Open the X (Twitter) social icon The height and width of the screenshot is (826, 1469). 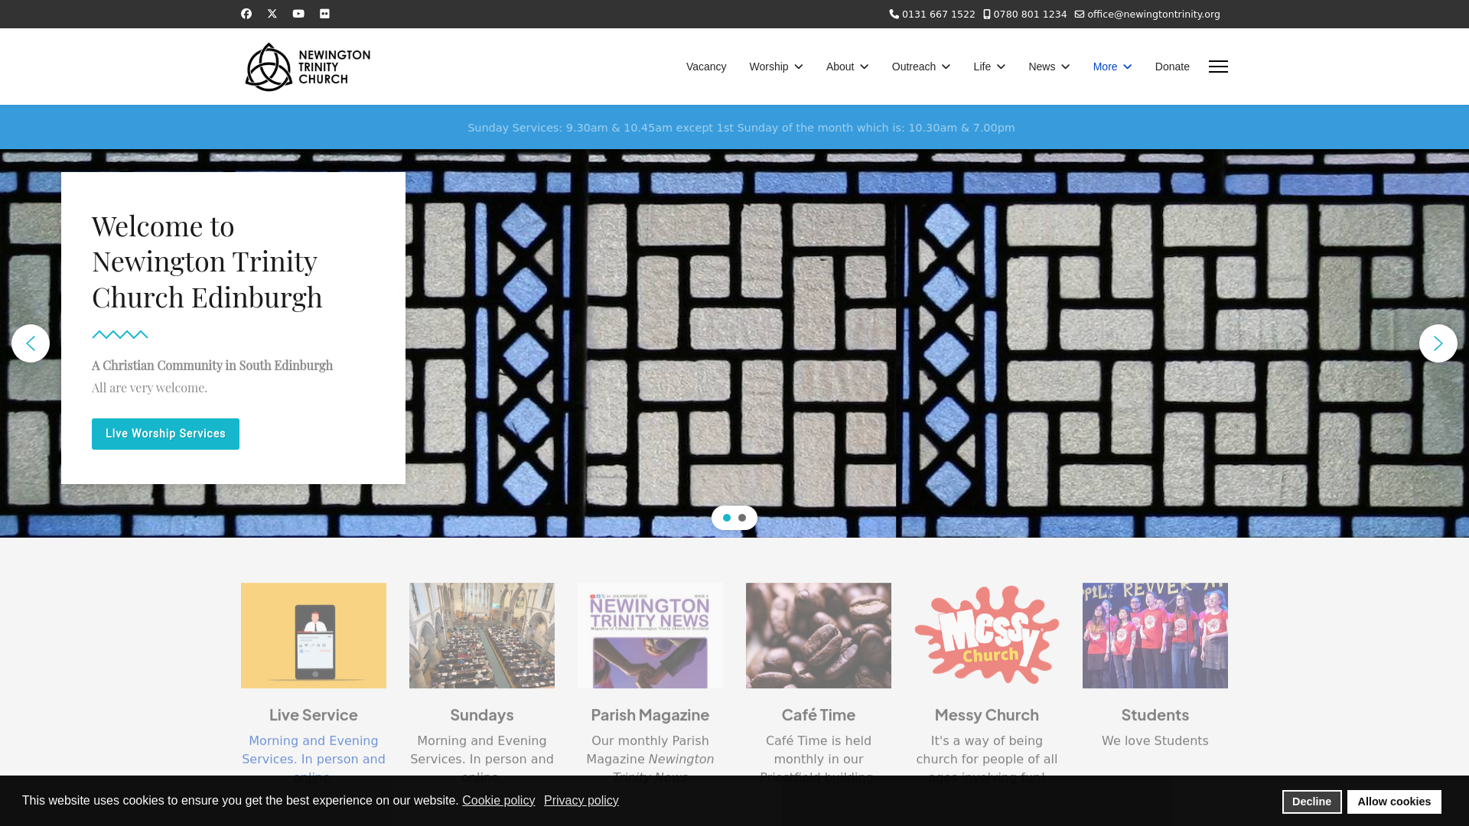pyautogui.click(x=272, y=14)
